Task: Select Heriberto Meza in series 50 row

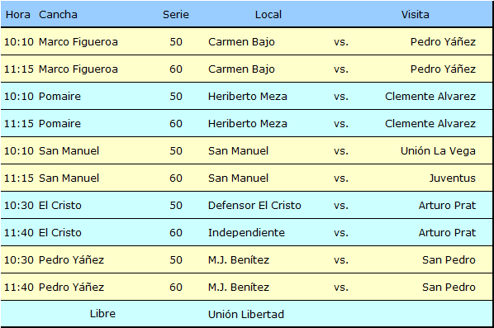Action: (x=247, y=96)
